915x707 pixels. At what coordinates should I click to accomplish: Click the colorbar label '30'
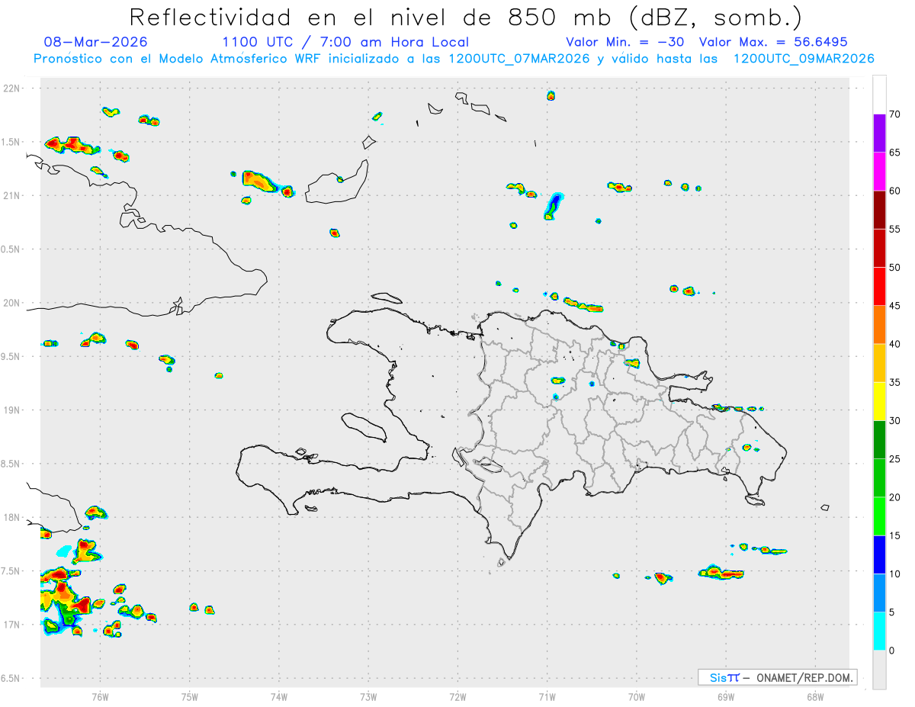point(894,421)
